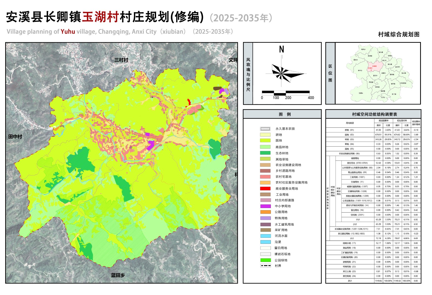The image size is (432, 295).
Task: Click the bright green park green-space swatch
Action: (265, 260)
